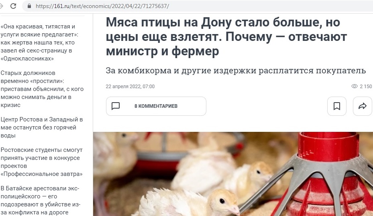Open the Старых должников «простили» news link

(42, 89)
